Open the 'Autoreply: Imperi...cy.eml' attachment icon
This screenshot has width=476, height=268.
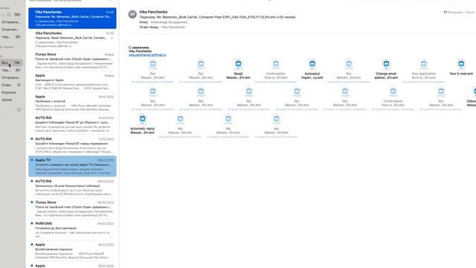click(312, 64)
